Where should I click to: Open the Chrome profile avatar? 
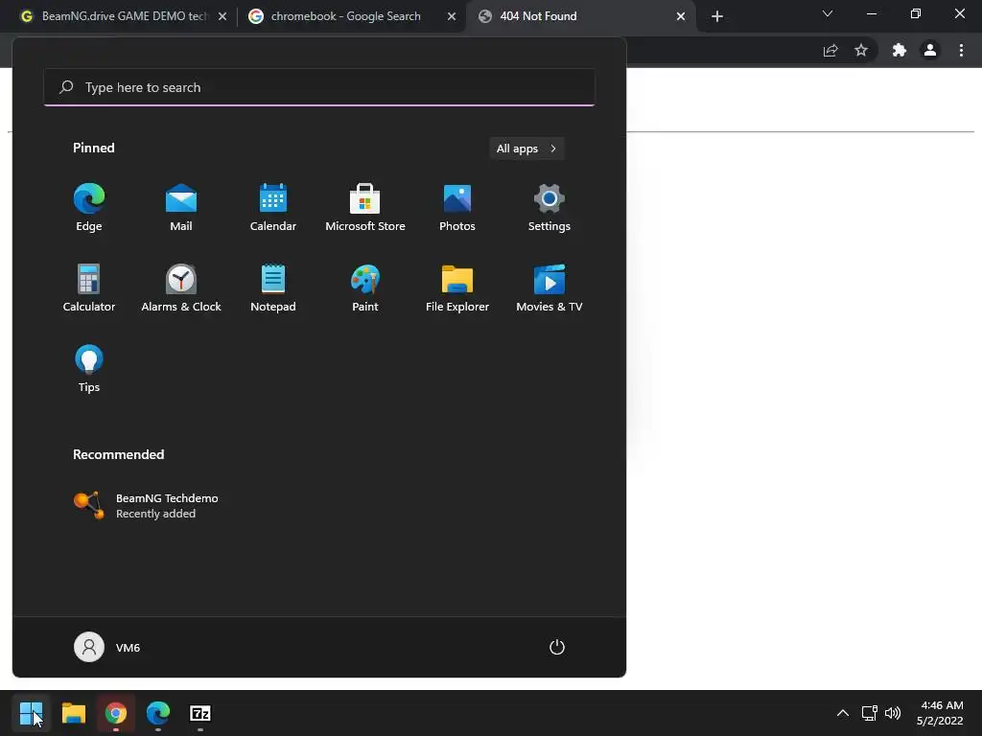930,51
